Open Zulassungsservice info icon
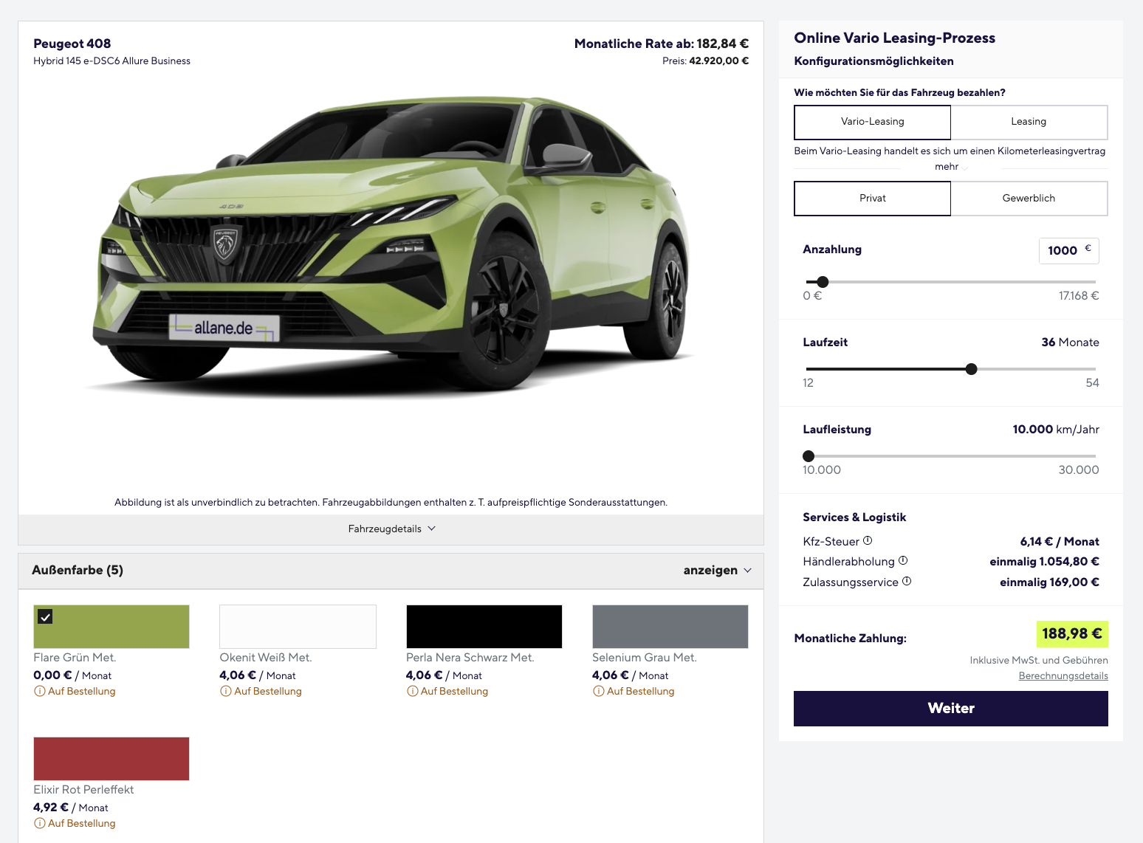Viewport: 1143px width, 843px height. pyautogui.click(x=907, y=582)
